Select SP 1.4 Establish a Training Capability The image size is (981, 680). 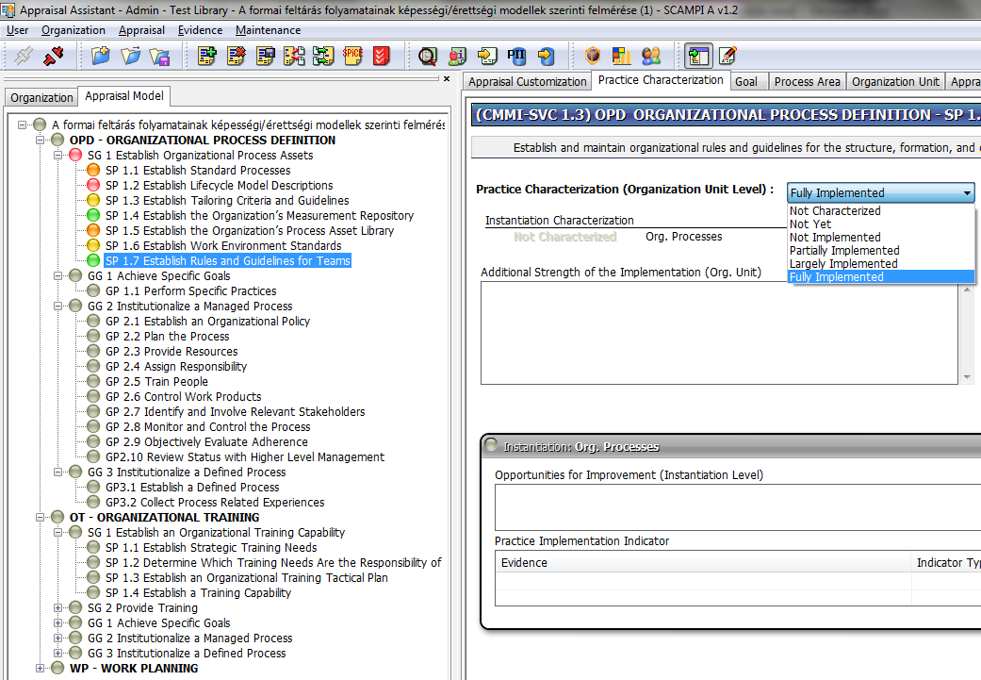click(x=198, y=593)
